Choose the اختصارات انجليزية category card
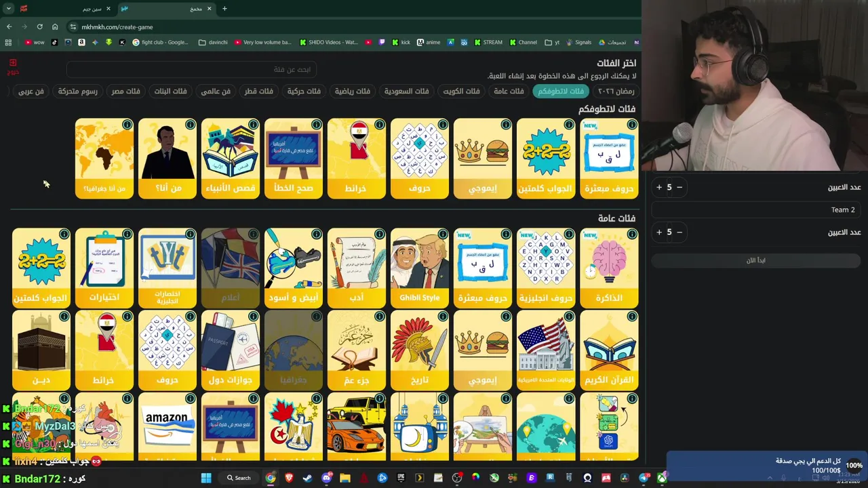Viewport: 868px width, 488px height. [167, 268]
